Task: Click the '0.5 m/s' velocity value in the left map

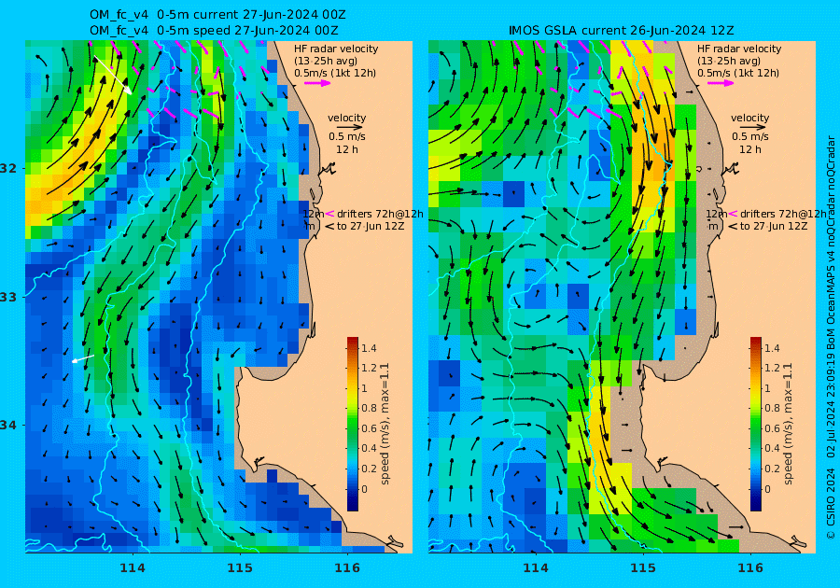Action: (x=347, y=137)
